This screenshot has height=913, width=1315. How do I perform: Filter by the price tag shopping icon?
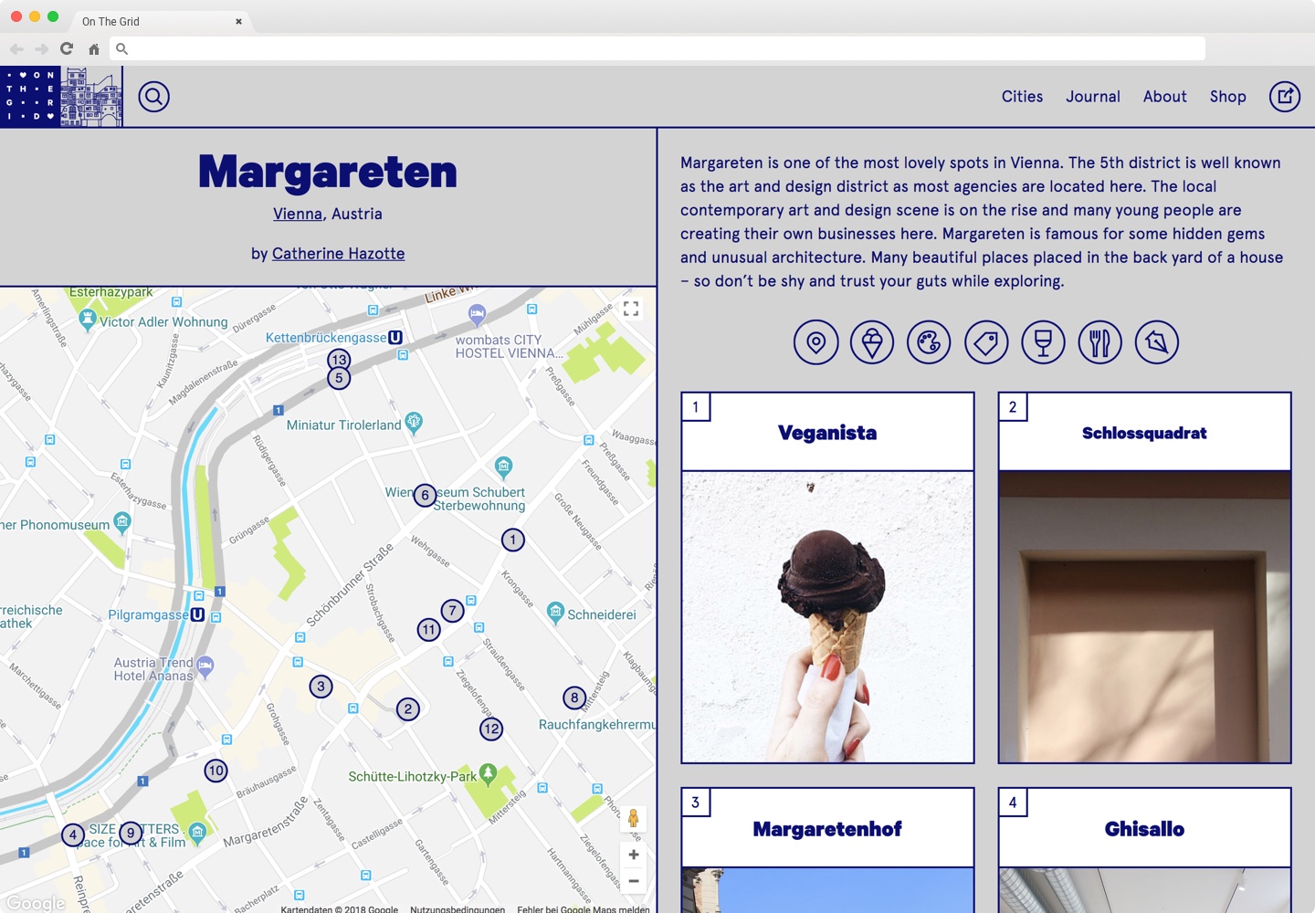click(x=986, y=342)
